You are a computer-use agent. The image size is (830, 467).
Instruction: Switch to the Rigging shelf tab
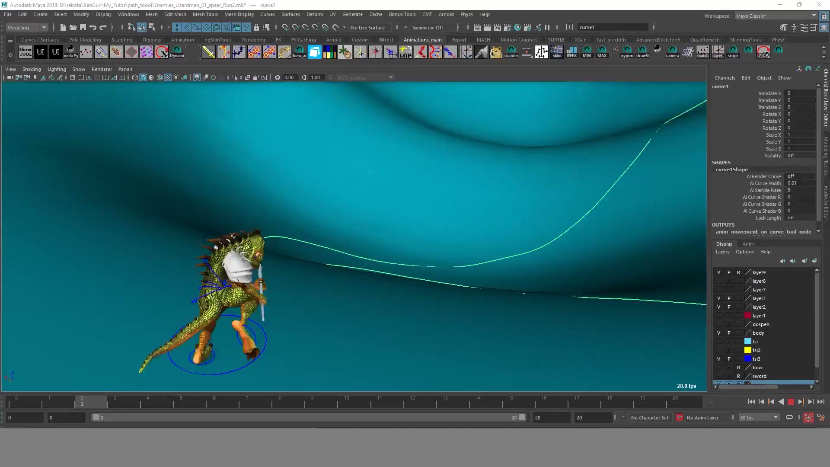click(152, 40)
